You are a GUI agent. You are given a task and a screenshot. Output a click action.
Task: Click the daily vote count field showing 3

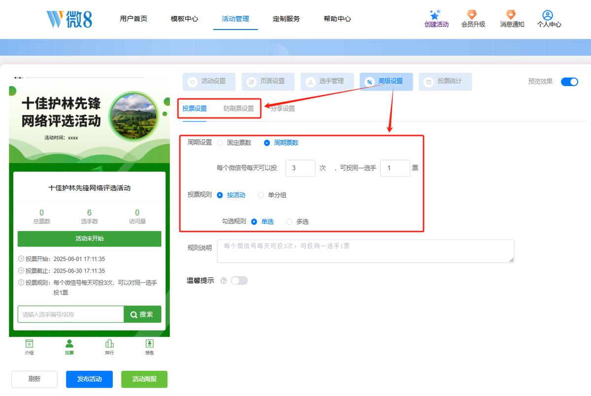point(300,168)
